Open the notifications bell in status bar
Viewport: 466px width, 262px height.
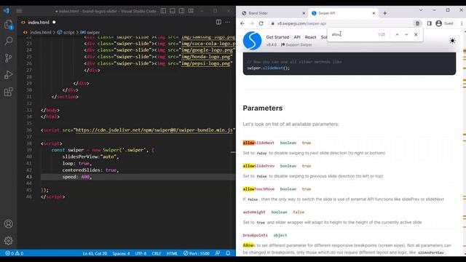coord(228,253)
